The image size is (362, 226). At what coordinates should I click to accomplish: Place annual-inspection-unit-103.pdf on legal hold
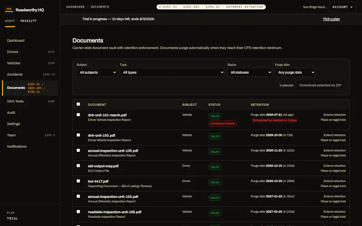click(x=333, y=202)
